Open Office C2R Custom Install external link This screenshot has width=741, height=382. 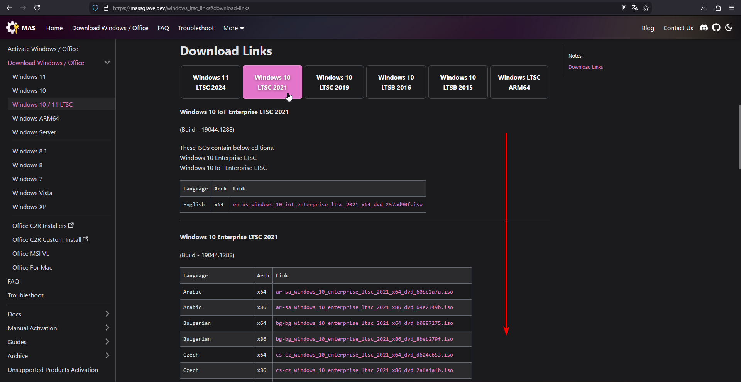(50, 239)
